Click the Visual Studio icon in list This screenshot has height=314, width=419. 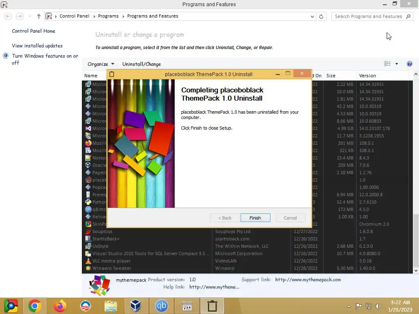[88, 128]
